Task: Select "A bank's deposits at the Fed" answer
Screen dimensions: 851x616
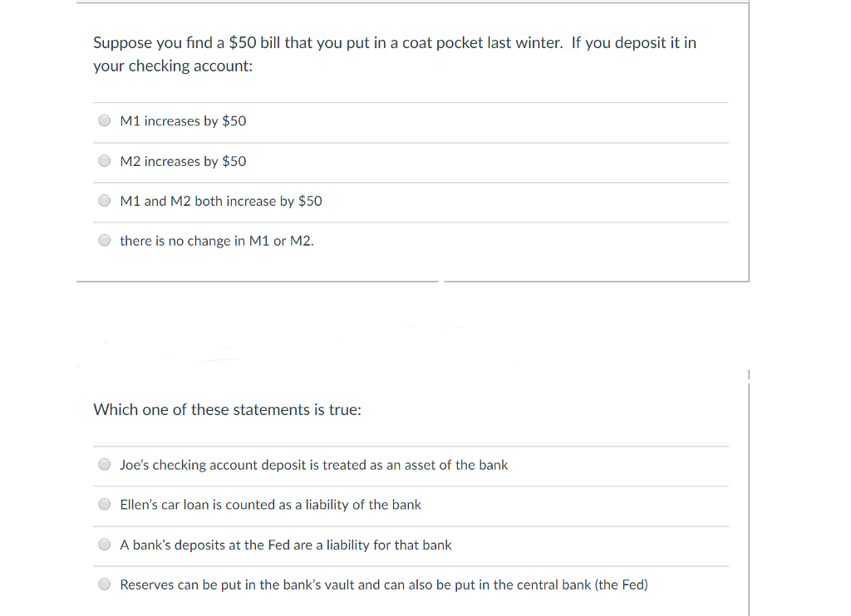Action: coord(286,545)
